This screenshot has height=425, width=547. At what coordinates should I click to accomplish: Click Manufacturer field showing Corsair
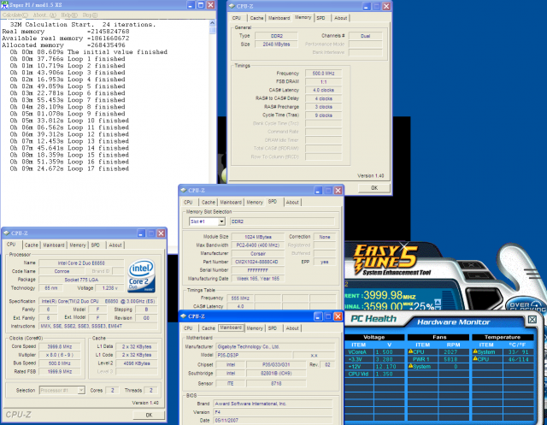pos(258,253)
